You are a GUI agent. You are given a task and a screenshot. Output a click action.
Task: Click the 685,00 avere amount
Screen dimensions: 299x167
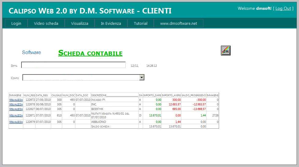coord(176,109)
